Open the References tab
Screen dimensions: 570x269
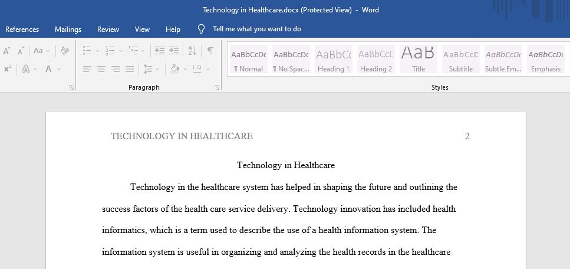22,29
